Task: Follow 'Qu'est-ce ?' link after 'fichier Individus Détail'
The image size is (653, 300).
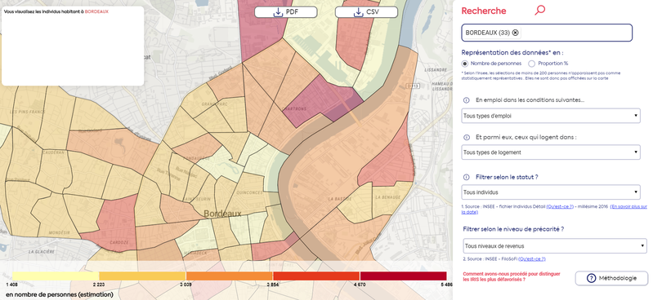Action: pos(560,206)
